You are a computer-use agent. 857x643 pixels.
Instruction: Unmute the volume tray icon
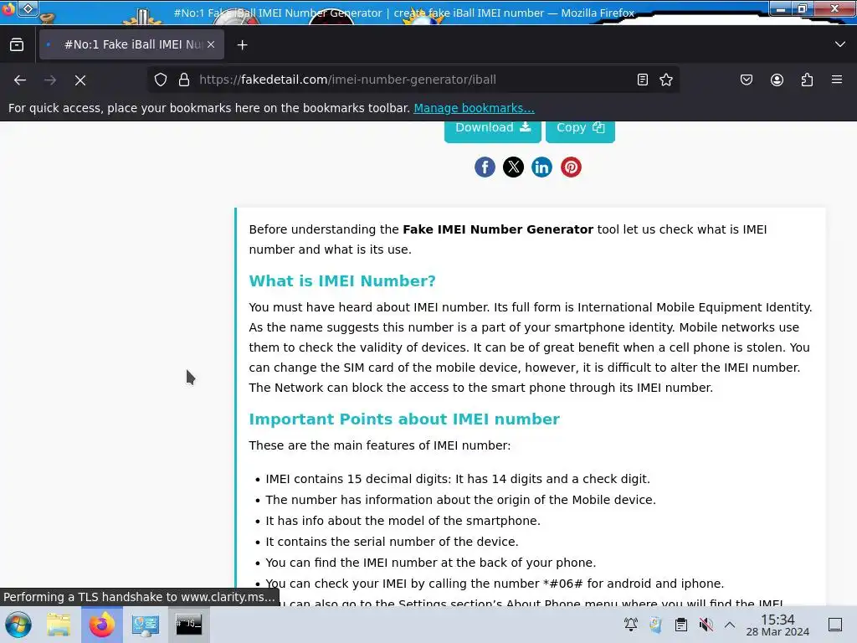pos(706,625)
